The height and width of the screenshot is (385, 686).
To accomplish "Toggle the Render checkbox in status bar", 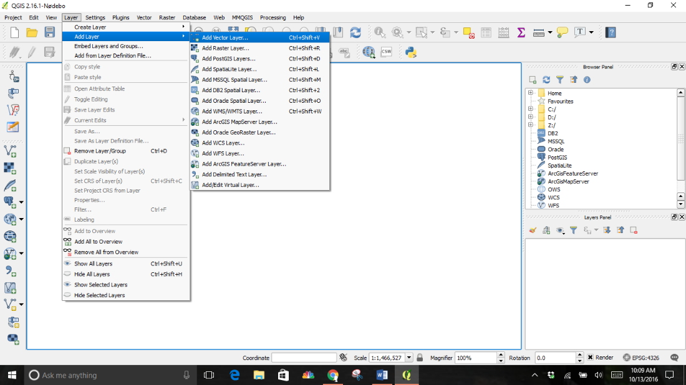I will [589, 357].
